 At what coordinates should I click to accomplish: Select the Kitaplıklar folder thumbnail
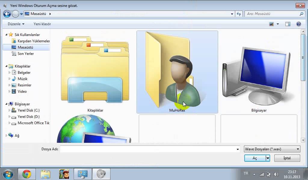point(95,72)
